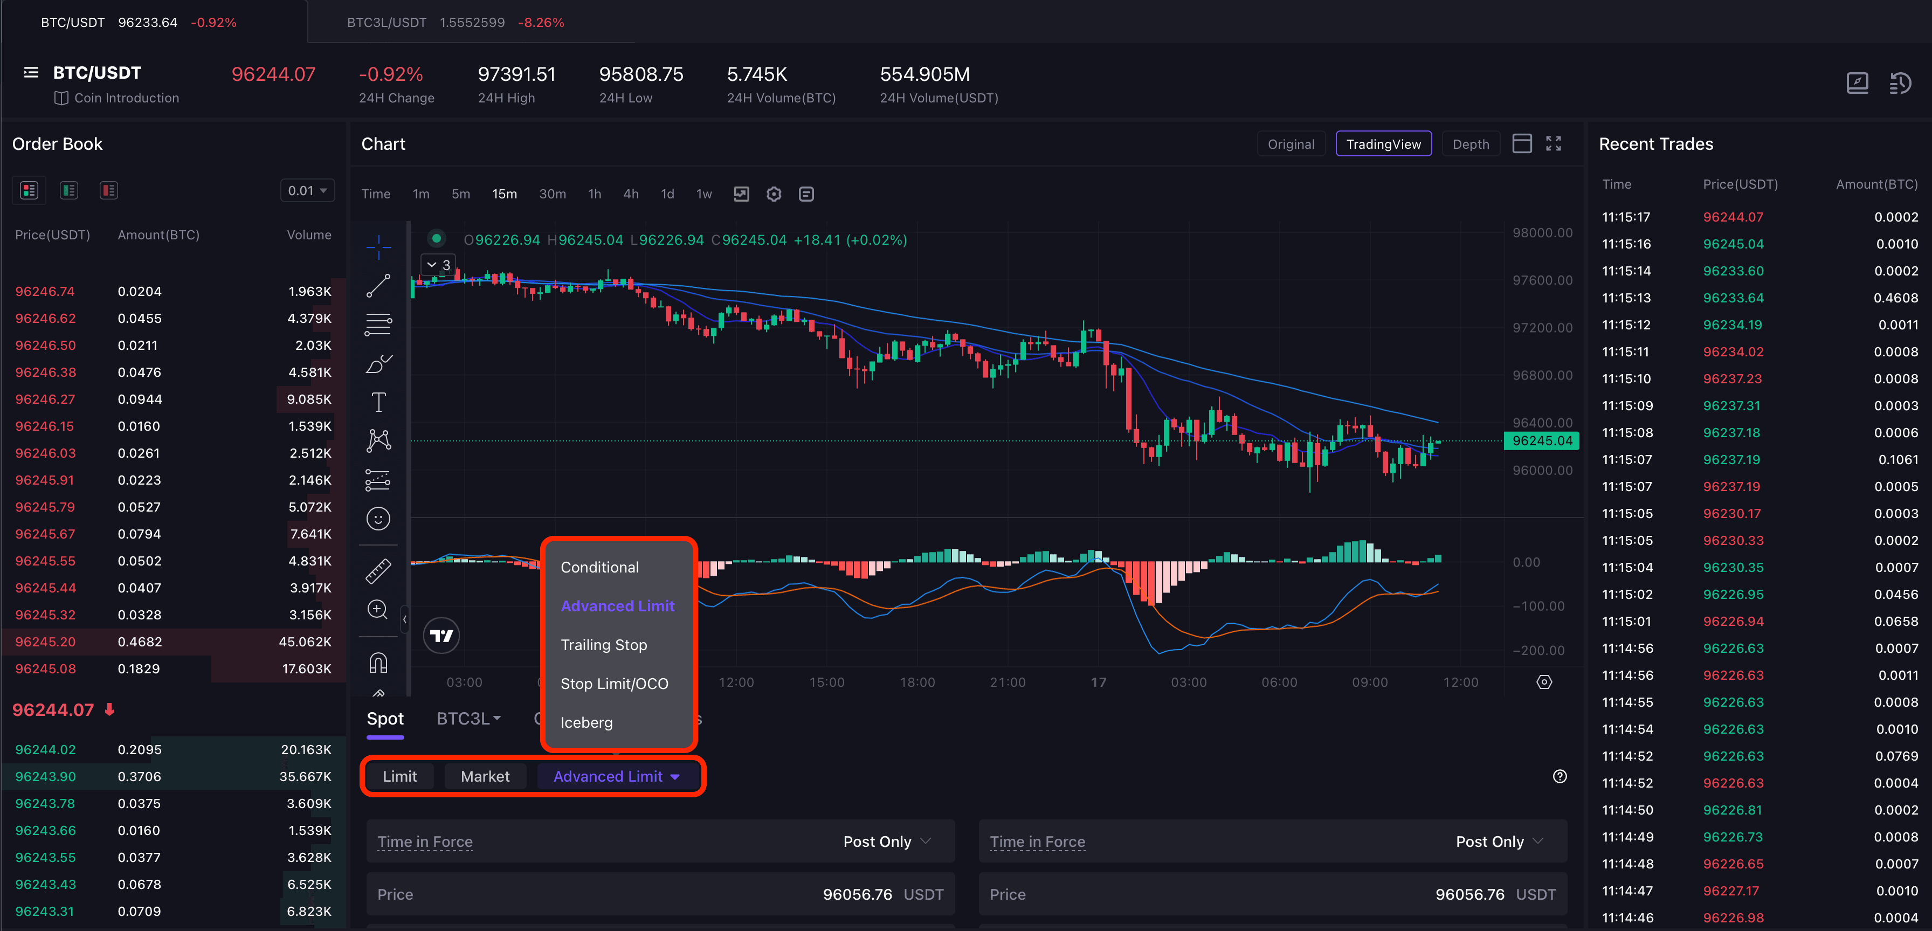Show sell orders only in order book
This screenshot has width=1932, height=931.
tap(109, 190)
